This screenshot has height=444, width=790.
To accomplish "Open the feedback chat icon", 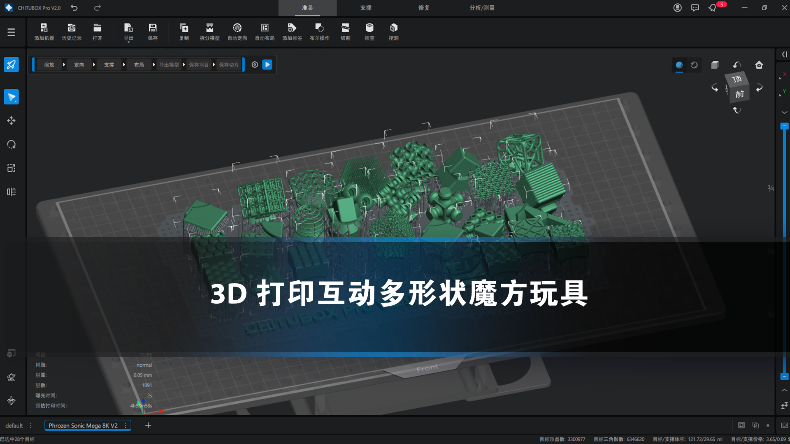I will pos(695,8).
